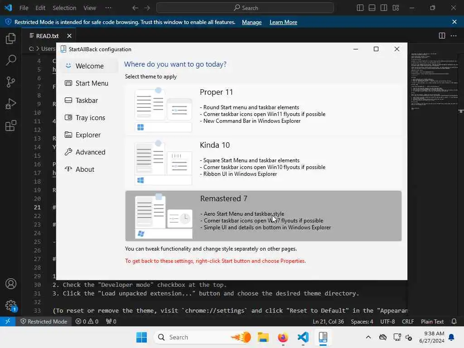464x348 pixels.
Task: Open Firefox from the taskbar
Action: [283, 337]
